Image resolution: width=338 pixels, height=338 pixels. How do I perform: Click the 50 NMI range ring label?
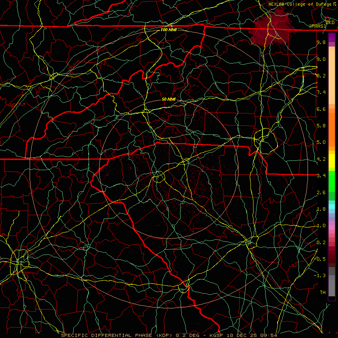tap(169, 99)
